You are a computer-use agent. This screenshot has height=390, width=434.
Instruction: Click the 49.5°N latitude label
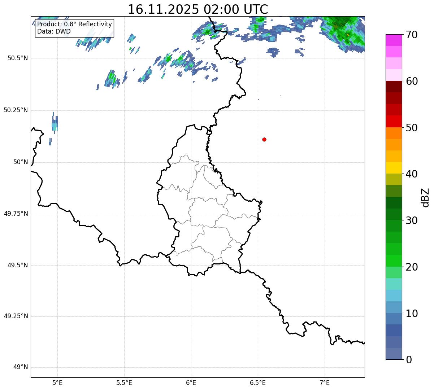point(18,265)
